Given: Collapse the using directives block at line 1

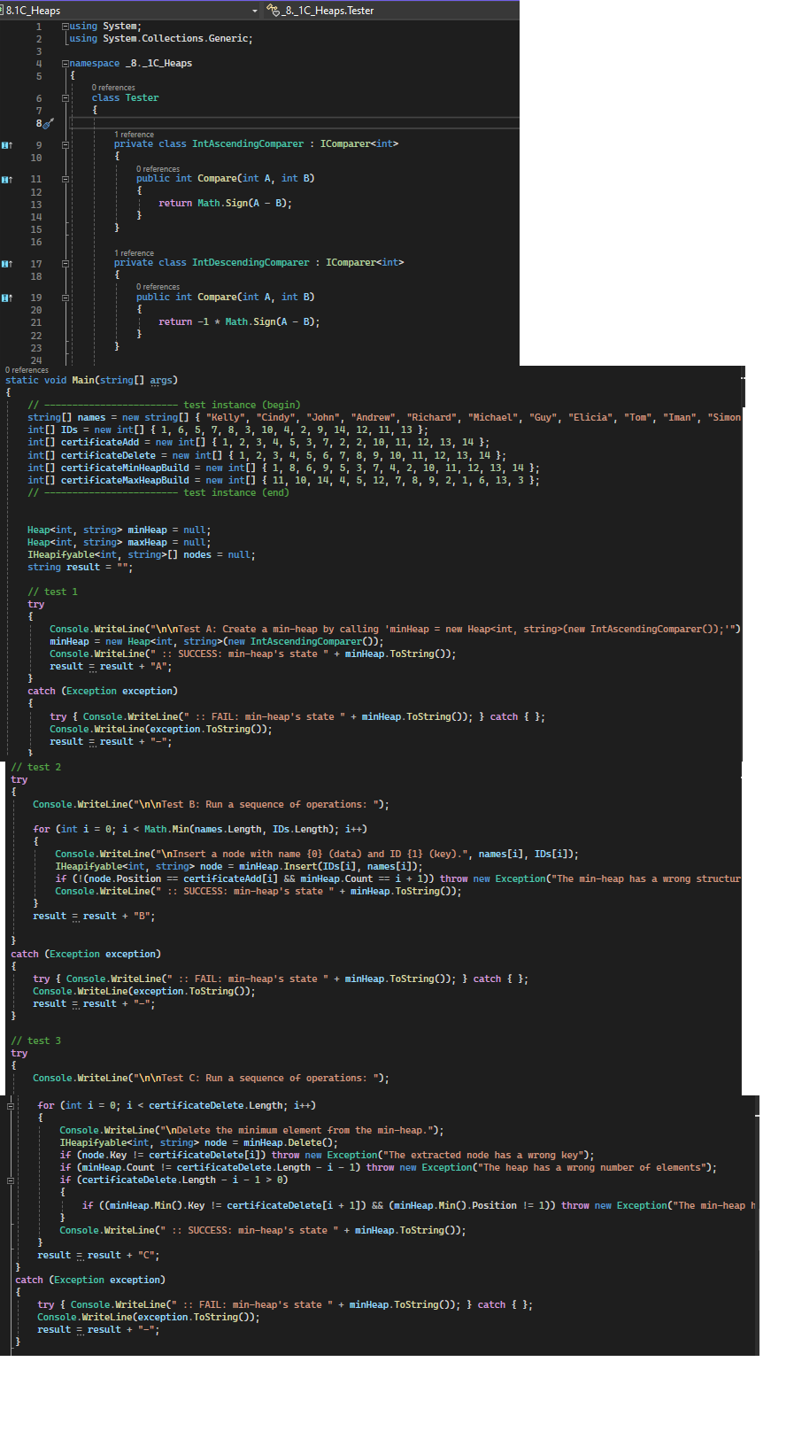Looking at the screenshot, I should (65, 27).
